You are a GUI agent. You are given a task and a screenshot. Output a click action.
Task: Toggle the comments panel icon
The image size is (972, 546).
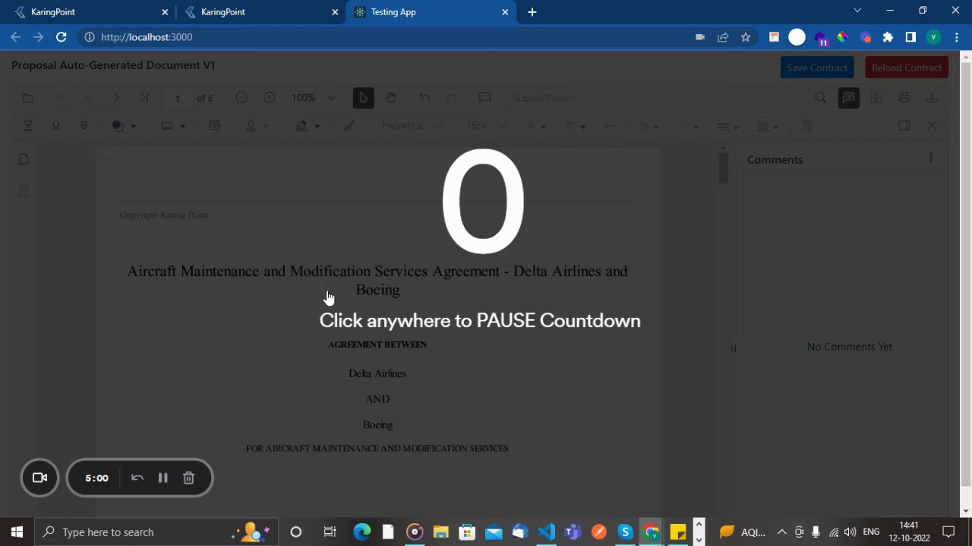click(848, 98)
